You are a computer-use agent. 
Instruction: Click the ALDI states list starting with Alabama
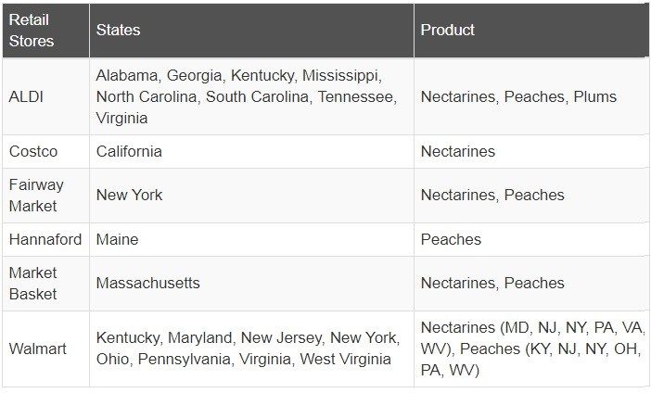tap(245, 96)
